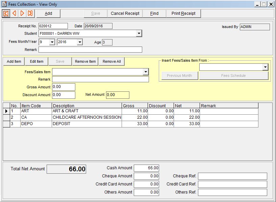Open Insert Fees/Sales Item From dropdown
Screen dimensions: 276x202
265,67
